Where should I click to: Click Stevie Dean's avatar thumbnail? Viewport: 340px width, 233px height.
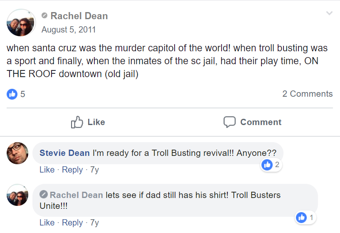coord(17,153)
